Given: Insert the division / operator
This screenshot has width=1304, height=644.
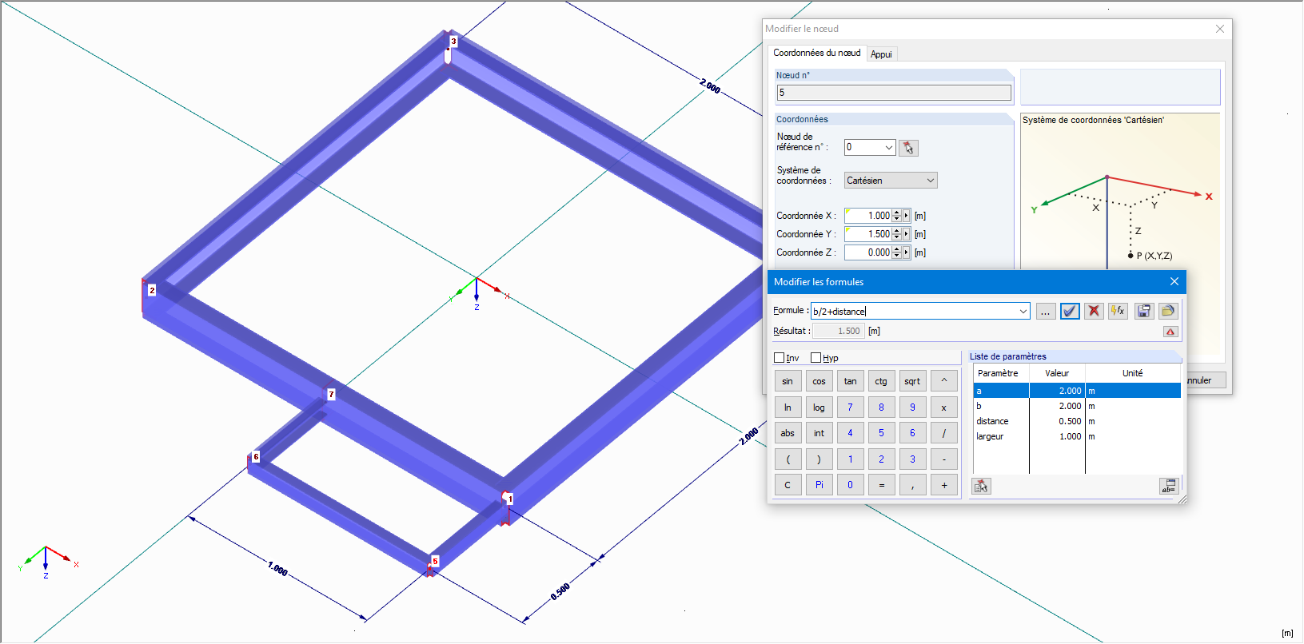Looking at the screenshot, I should pyautogui.click(x=944, y=433).
